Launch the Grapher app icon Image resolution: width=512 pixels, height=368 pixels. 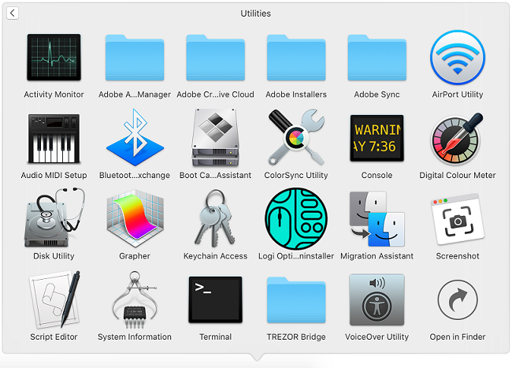pos(135,218)
